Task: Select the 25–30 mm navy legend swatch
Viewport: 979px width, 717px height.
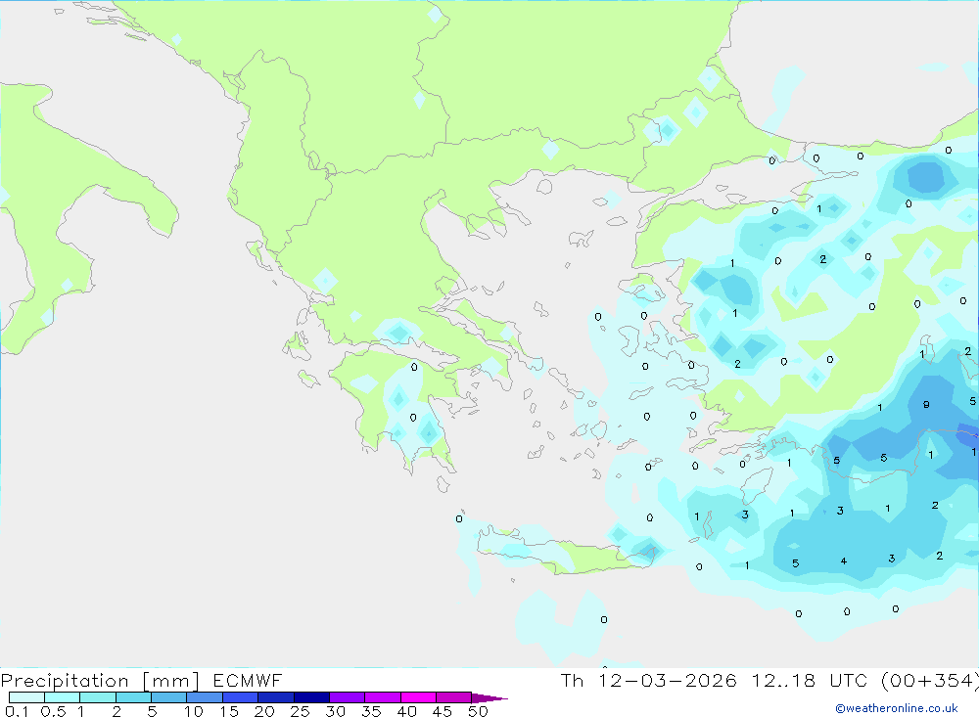Action: pyautogui.click(x=311, y=697)
